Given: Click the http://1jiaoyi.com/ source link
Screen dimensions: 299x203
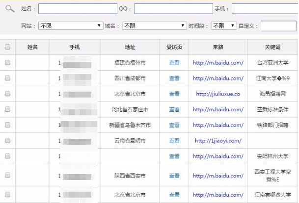Looking at the screenshot, I should tap(218, 141).
